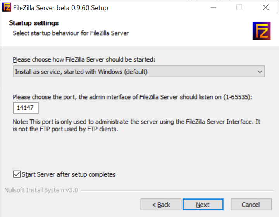Click the admin interface port label text
This screenshot has height=217, width=279.
[x=133, y=97]
